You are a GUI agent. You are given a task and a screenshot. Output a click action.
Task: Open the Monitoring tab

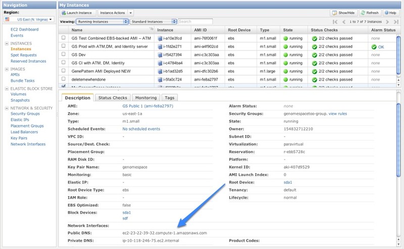click(x=146, y=98)
